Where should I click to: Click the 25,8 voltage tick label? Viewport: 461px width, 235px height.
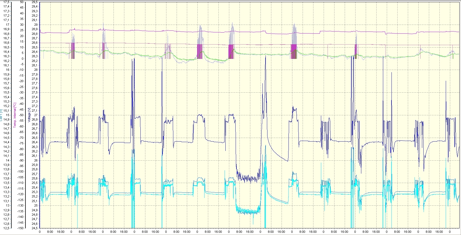(x=34, y=169)
